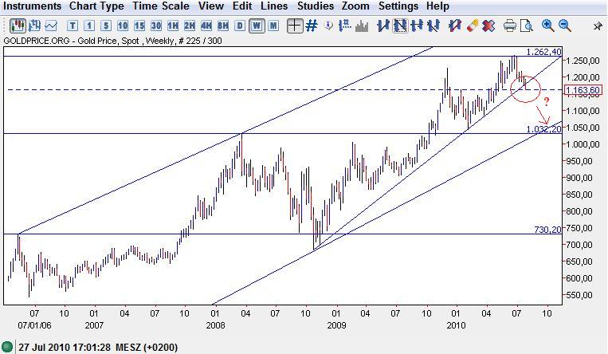Expand the Chart Type menu
This screenshot has height=354, width=608.
96,6
